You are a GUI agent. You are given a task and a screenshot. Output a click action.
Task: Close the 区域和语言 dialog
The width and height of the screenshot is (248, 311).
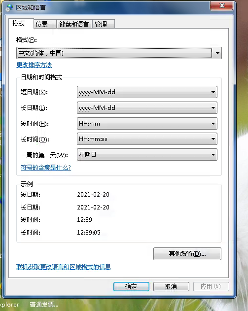pyautogui.click(x=221, y=5)
